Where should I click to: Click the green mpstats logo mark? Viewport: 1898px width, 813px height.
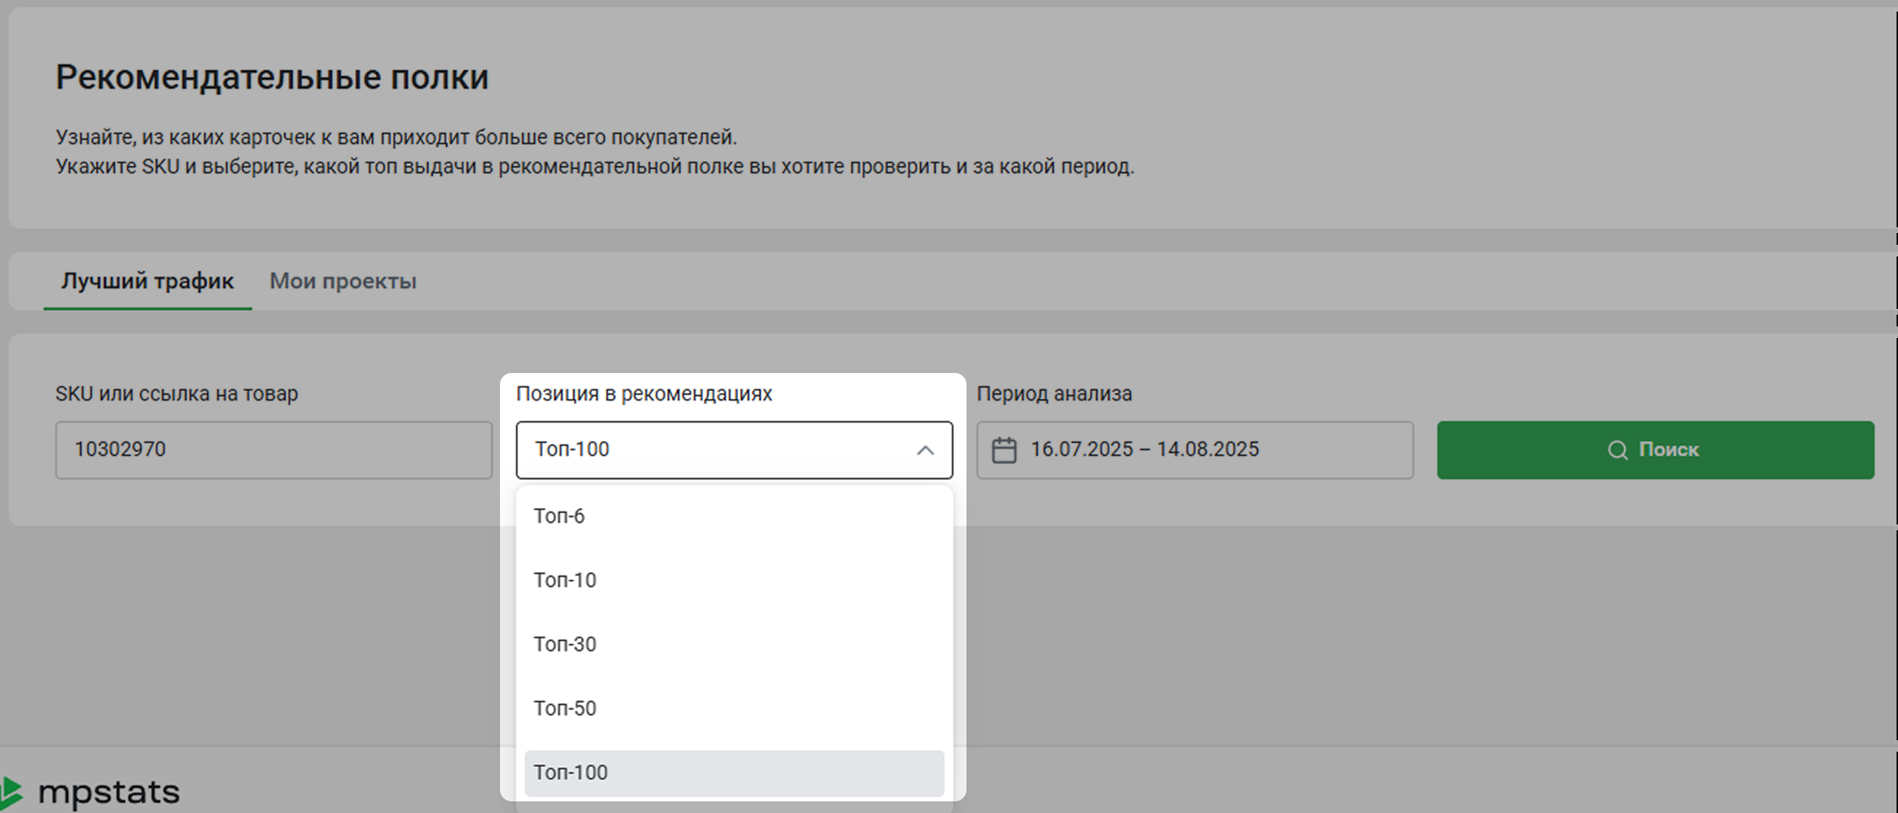pos(12,793)
